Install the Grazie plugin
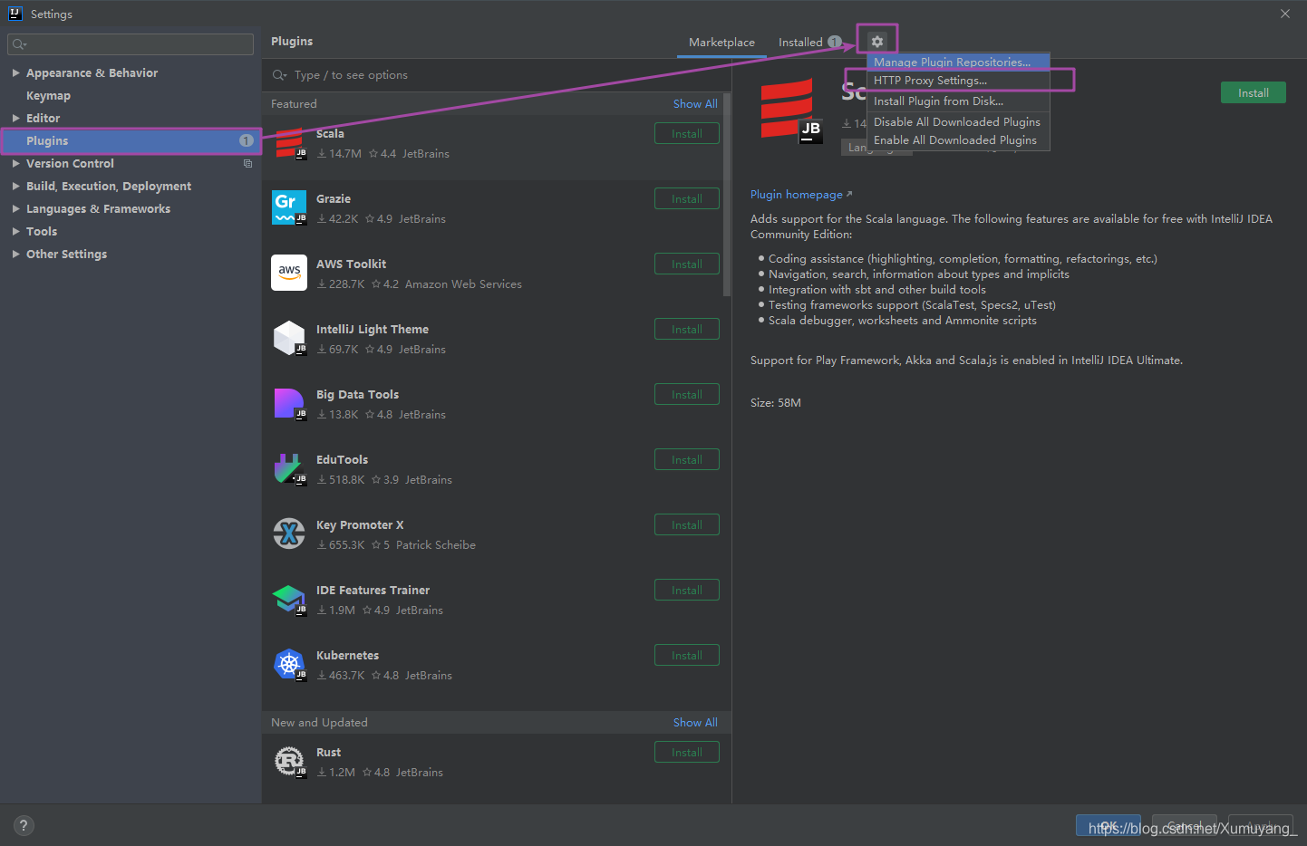 tap(686, 198)
